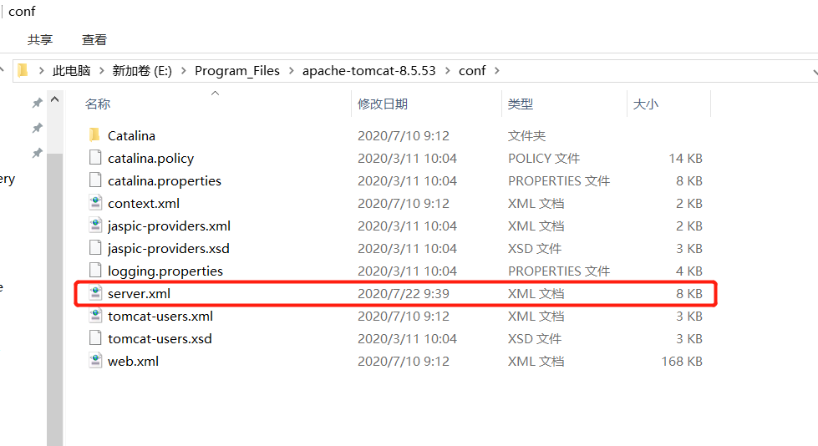Click XSD 文件 type of tomcat-users.xsd
Viewport: 818px width, 446px height.
[x=535, y=338]
